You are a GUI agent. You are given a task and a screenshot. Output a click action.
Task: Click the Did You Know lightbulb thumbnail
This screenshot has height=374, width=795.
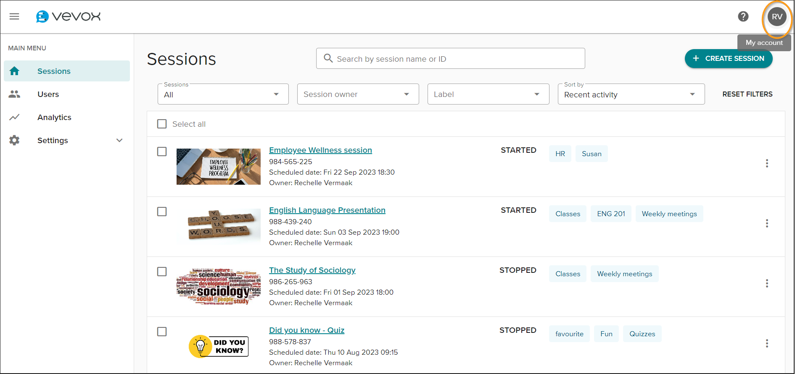219,347
